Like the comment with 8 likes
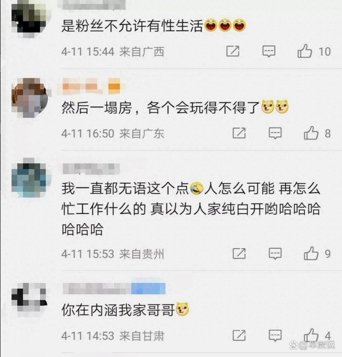Screen dimensions: 342x357 (311, 133)
